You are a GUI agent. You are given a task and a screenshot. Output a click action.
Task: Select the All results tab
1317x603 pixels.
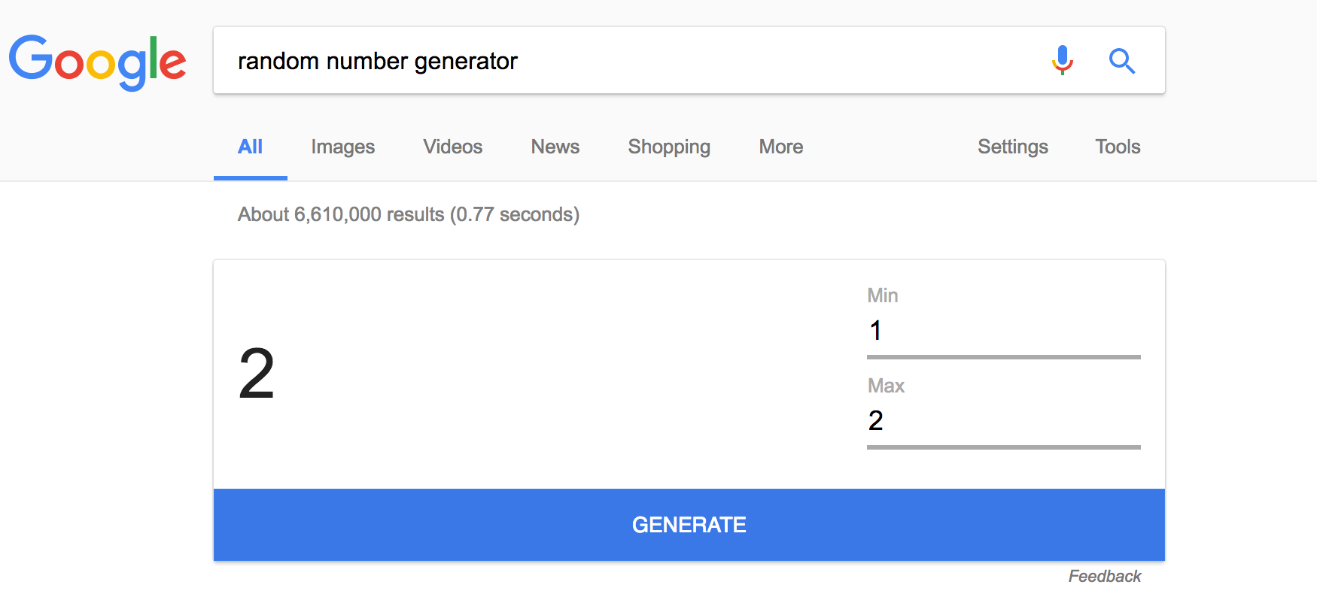[250, 147]
